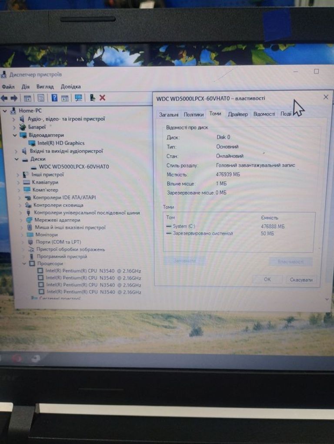Switch to the Відомості tab
Viewport: 334px width, 444px height.
[264, 114]
